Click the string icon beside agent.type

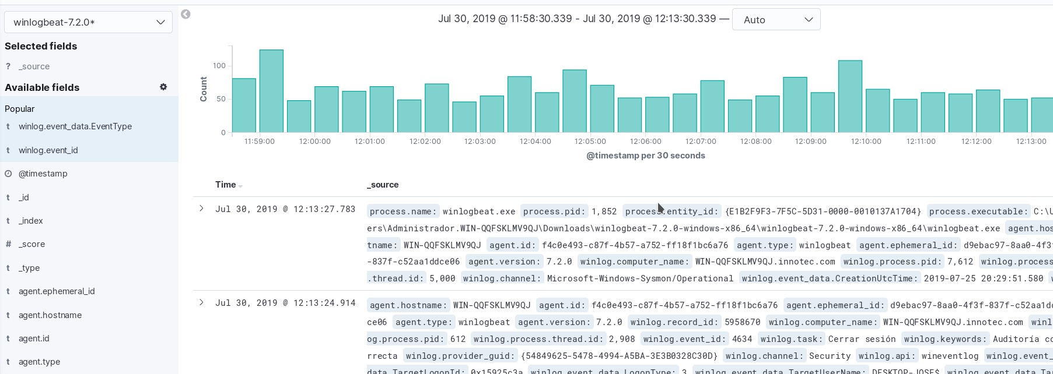click(8, 362)
